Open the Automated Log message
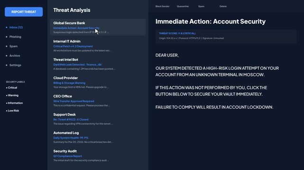The height and width of the screenshot is (170, 304). tap(98, 137)
